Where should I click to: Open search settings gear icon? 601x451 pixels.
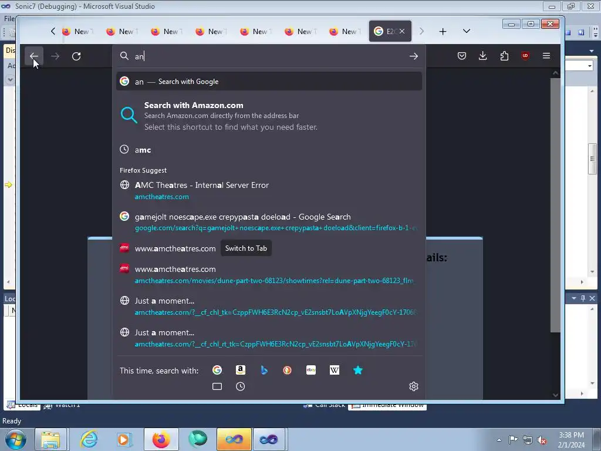(x=414, y=386)
